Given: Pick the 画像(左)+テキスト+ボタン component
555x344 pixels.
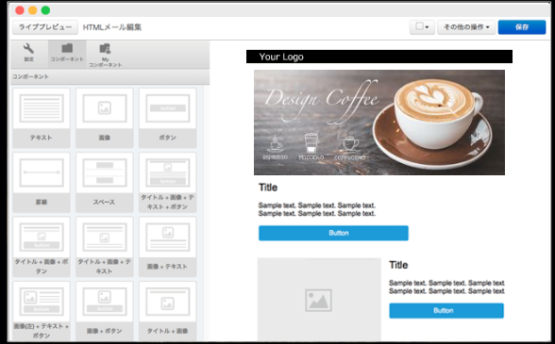Looking at the screenshot, I should 42,311.
